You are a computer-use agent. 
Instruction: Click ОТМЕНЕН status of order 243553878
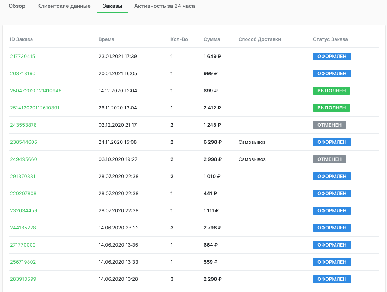[329, 125]
